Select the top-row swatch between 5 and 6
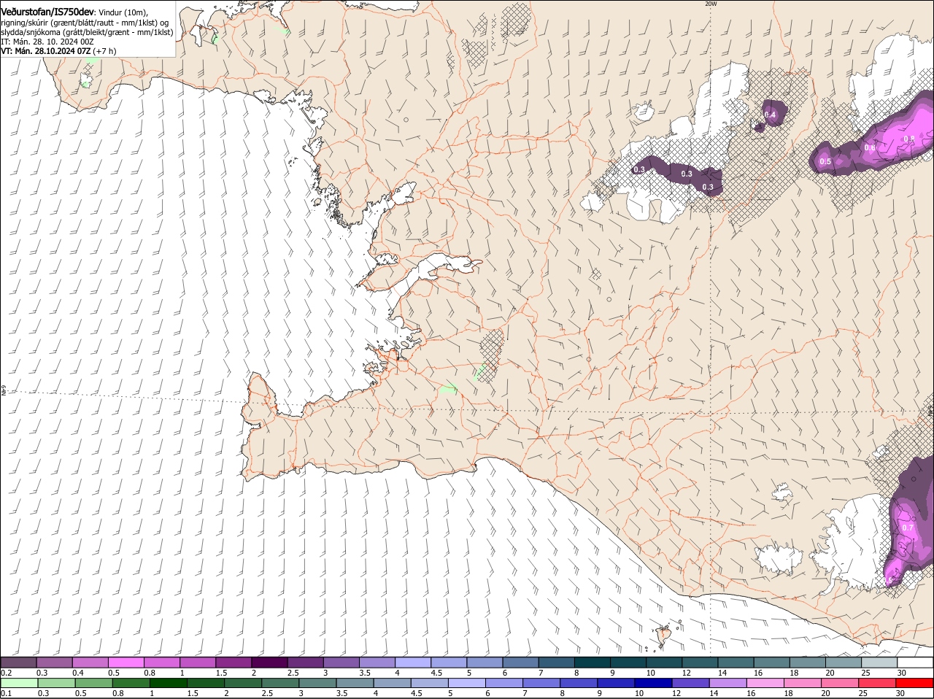Image resolution: width=934 pixels, height=699 pixels. coord(485,662)
